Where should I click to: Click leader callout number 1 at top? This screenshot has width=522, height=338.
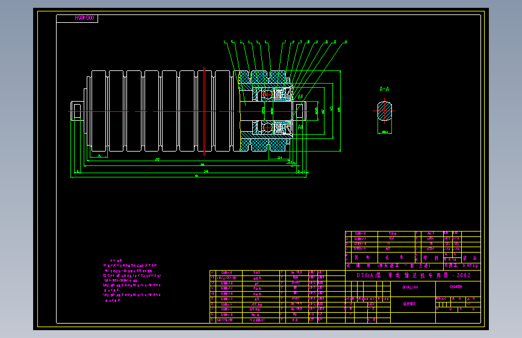225,42
